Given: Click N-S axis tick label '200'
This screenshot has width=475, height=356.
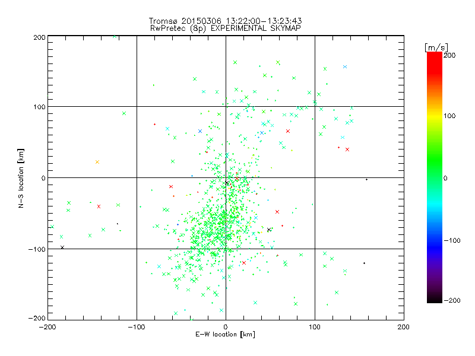Looking at the screenshot, I should click(x=39, y=37).
